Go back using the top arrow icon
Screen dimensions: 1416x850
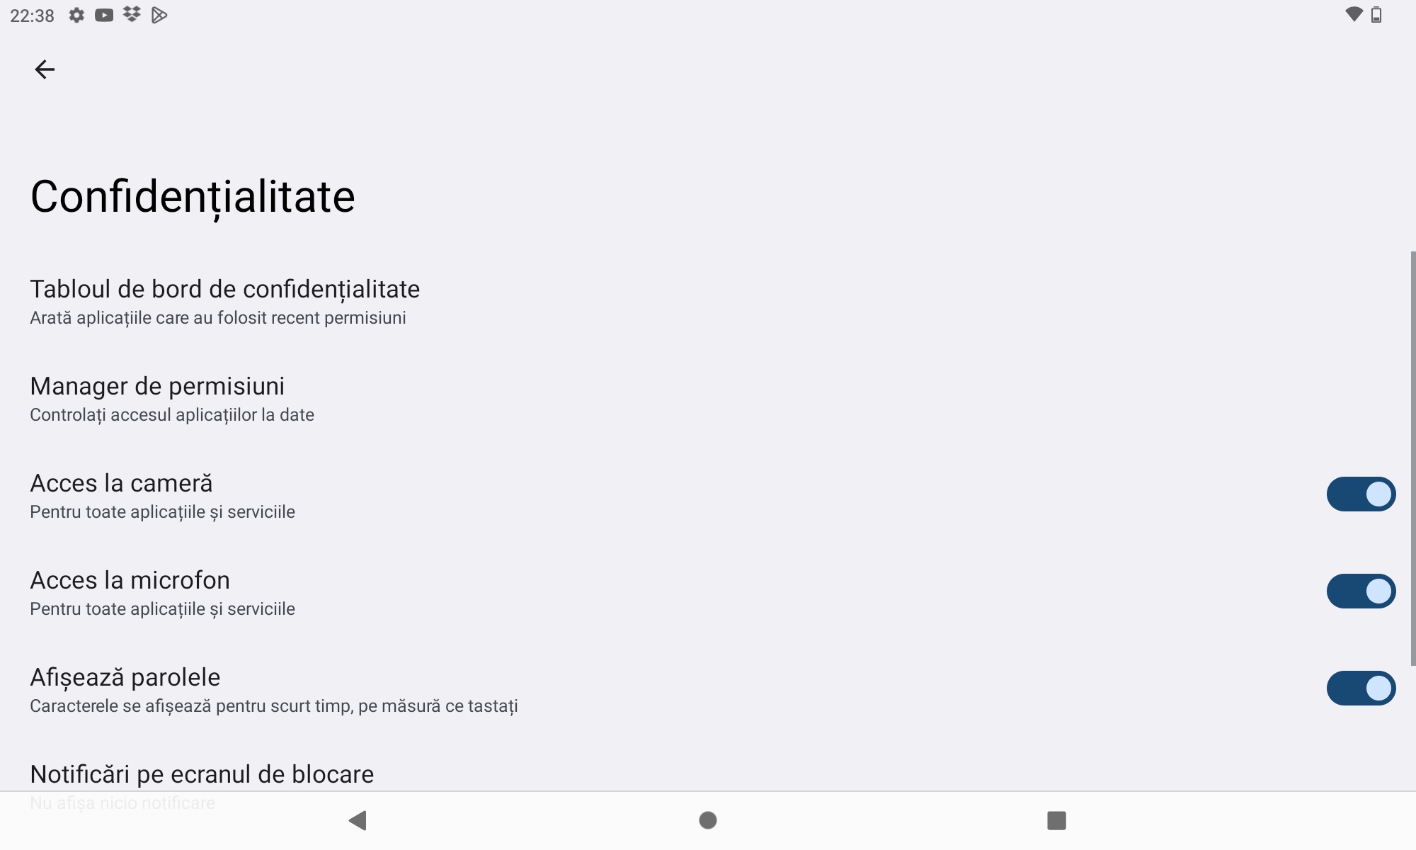[x=45, y=69]
